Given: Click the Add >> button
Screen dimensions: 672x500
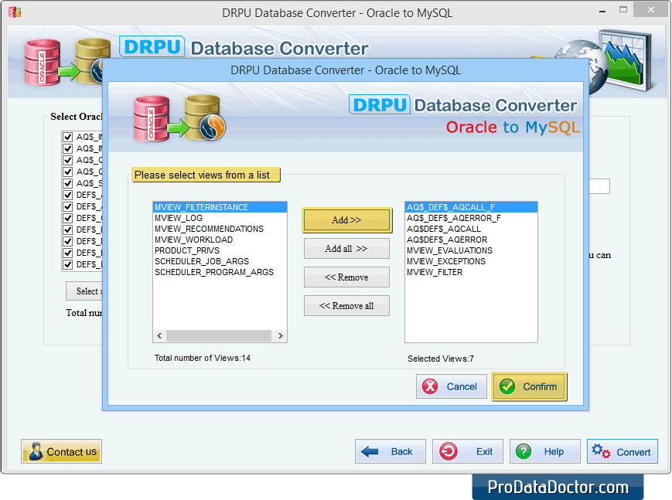Looking at the screenshot, I should point(346,220).
